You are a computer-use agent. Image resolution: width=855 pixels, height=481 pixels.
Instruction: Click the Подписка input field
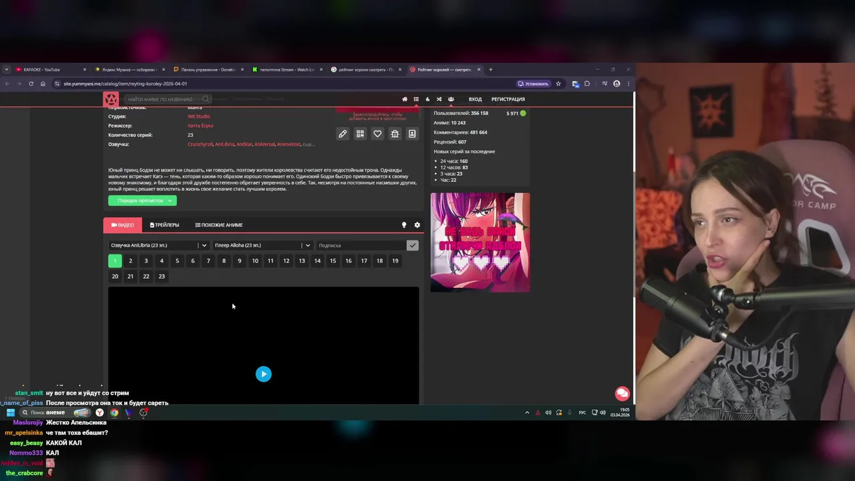(361, 245)
